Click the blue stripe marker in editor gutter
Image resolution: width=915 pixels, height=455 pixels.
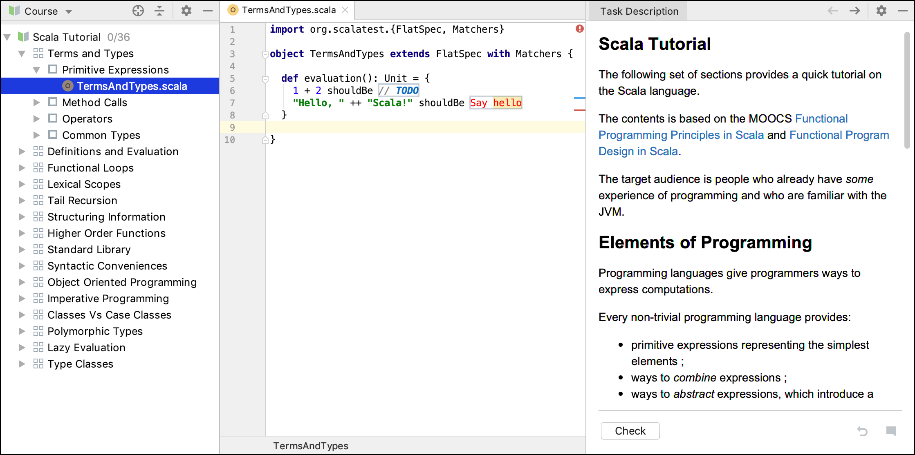579,98
